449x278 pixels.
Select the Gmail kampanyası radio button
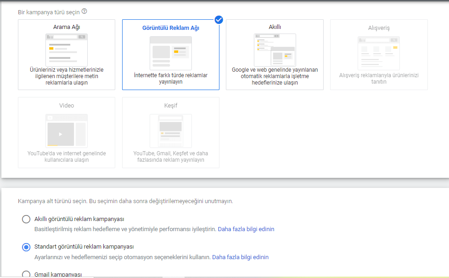coord(26,274)
